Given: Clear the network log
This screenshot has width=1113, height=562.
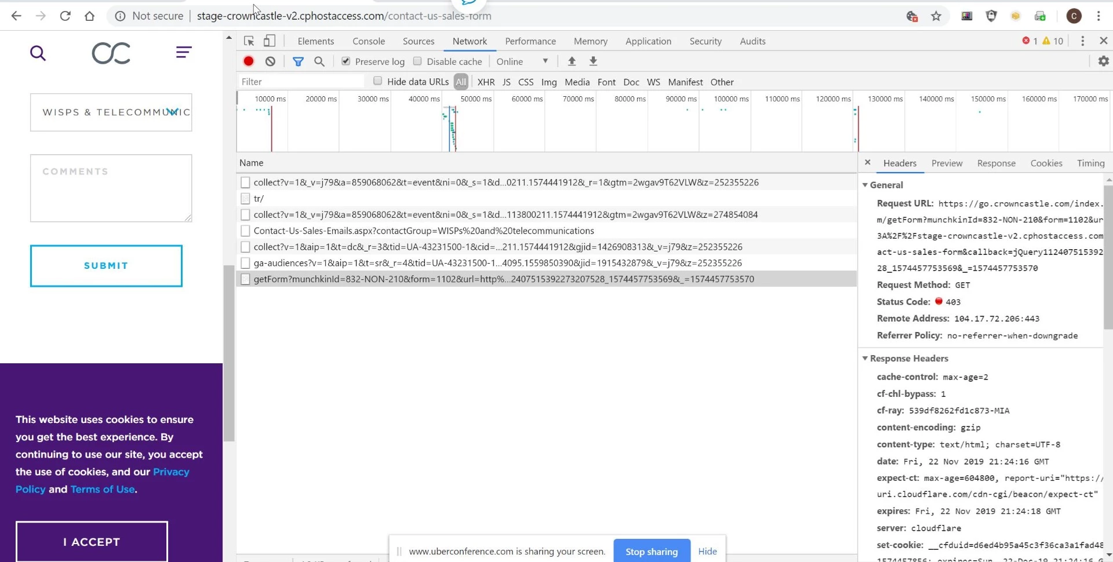Looking at the screenshot, I should pyautogui.click(x=270, y=61).
